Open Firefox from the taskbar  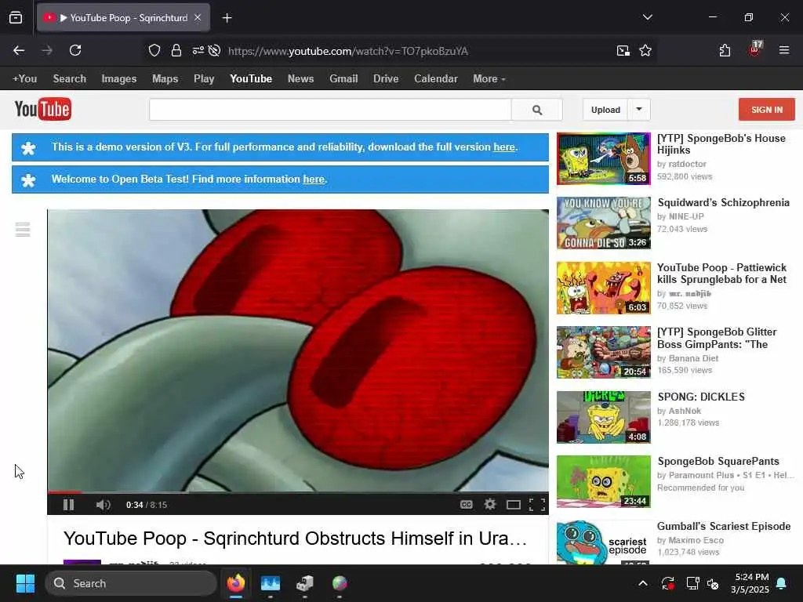[236, 583]
